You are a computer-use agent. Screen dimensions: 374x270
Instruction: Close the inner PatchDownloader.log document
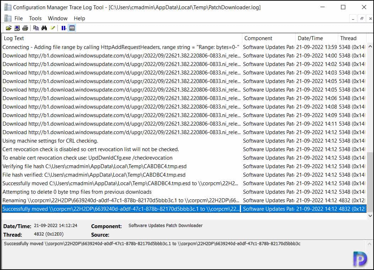[x=370, y=18]
